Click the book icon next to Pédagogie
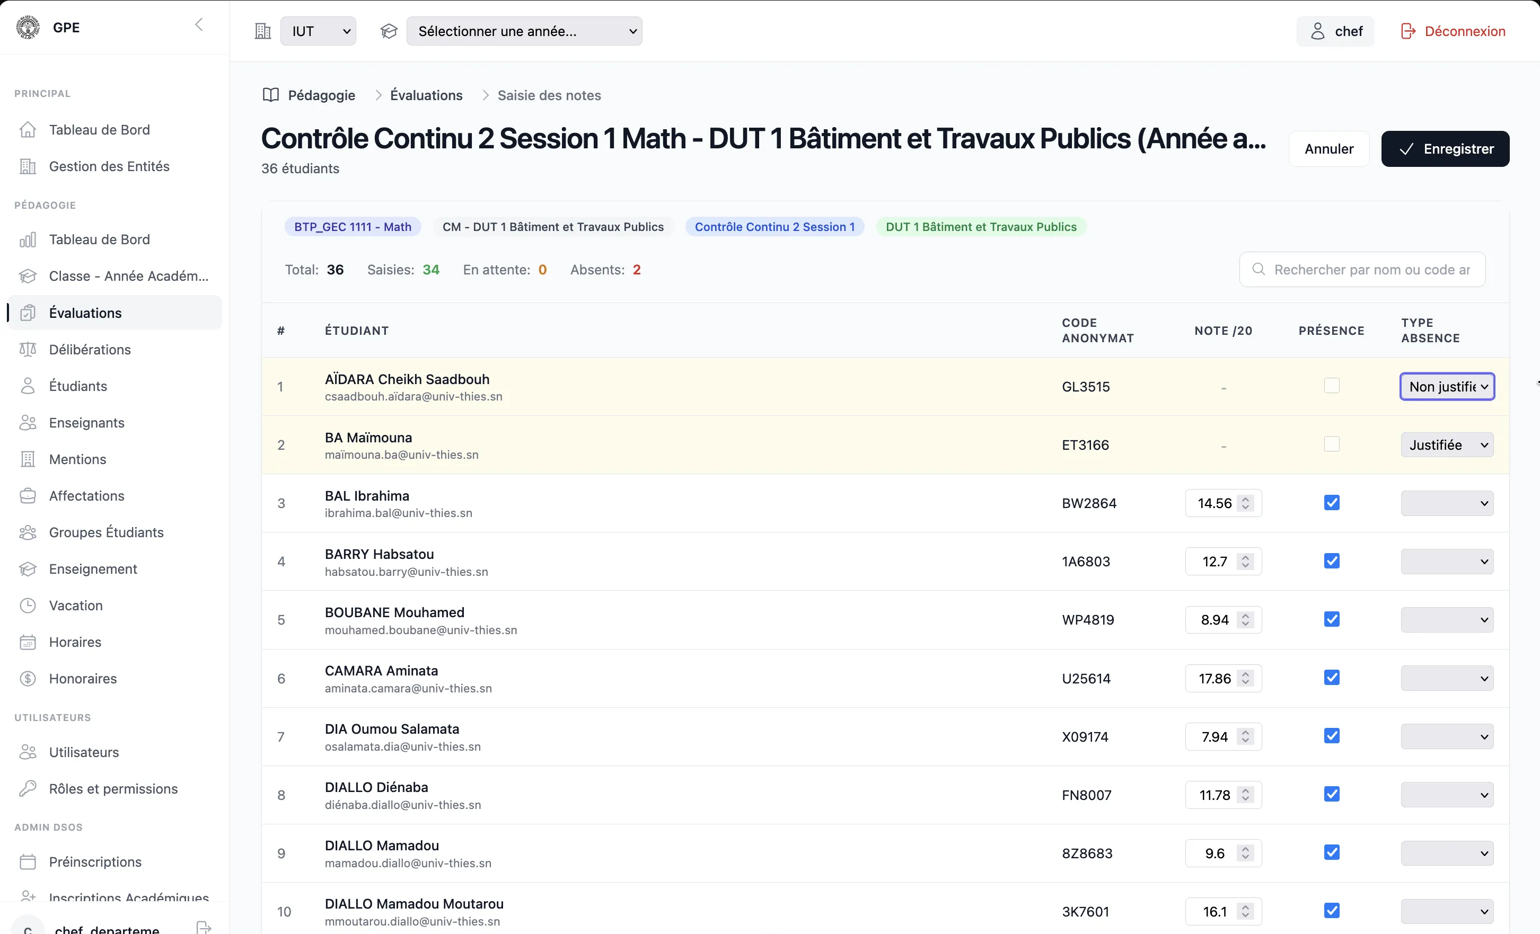The height and width of the screenshot is (934, 1540). point(270,95)
